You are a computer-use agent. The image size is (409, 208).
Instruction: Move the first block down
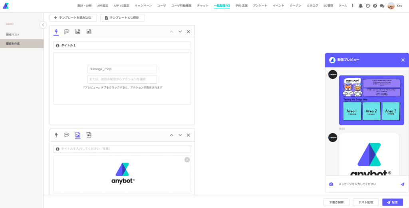click(x=180, y=31)
